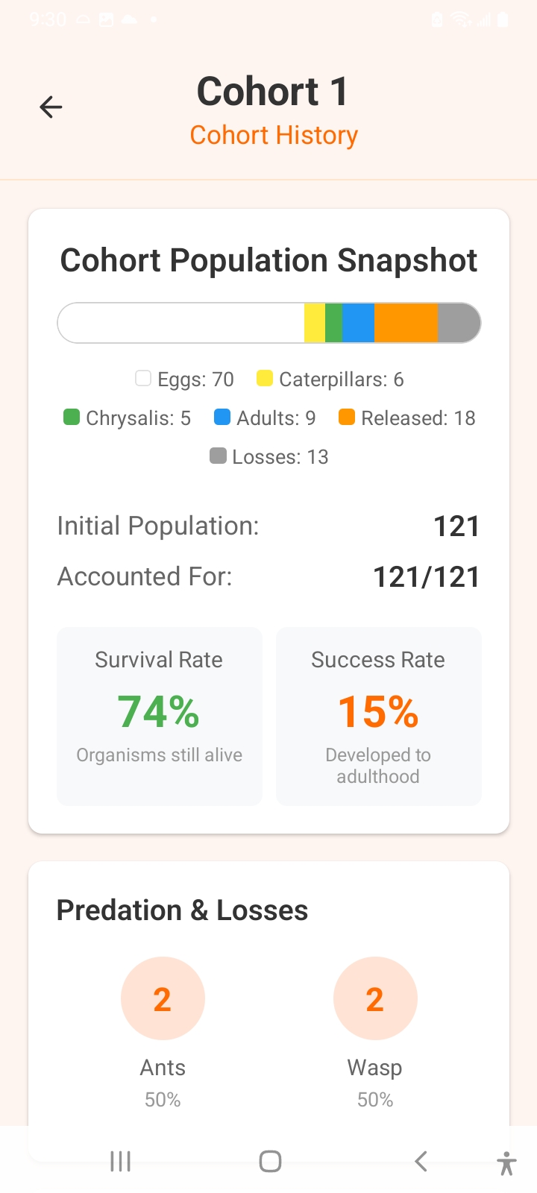Tap the accessibility figure icon

(506, 1162)
